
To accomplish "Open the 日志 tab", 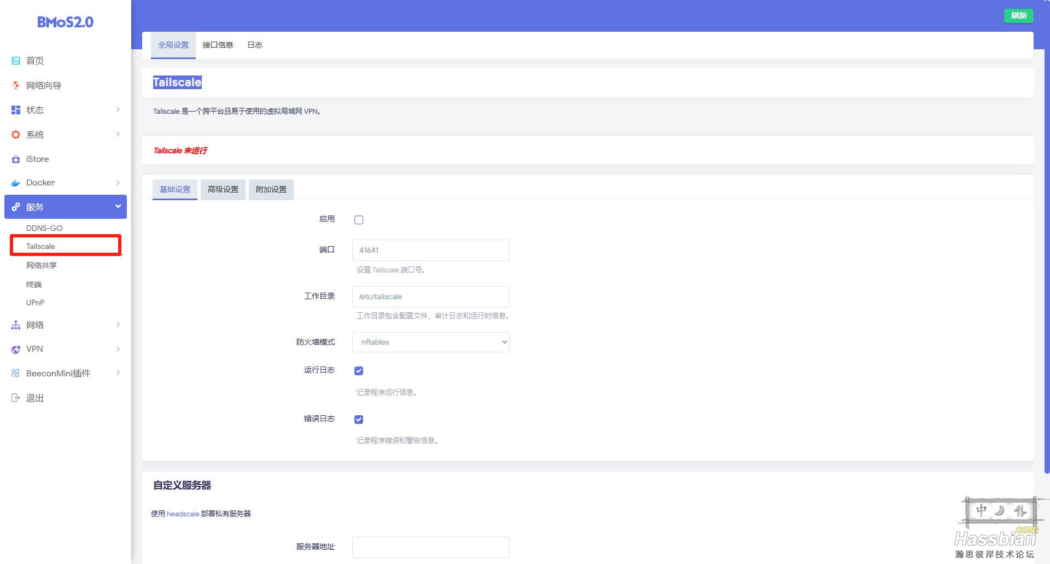I will tap(255, 45).
